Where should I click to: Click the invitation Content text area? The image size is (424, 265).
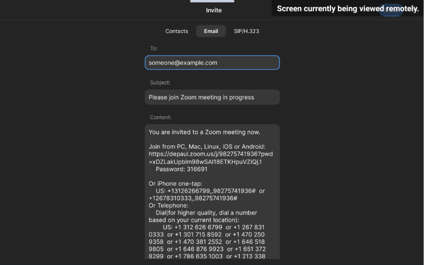212,192
